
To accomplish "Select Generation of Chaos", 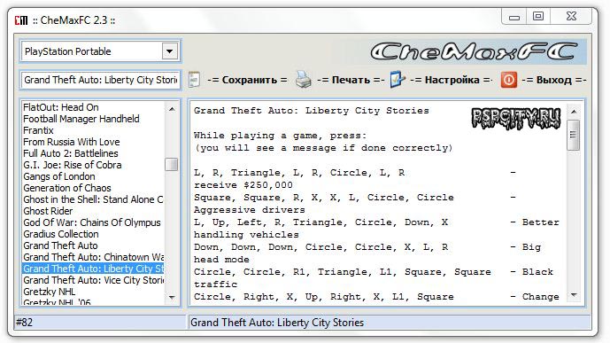I will [67, 188].
